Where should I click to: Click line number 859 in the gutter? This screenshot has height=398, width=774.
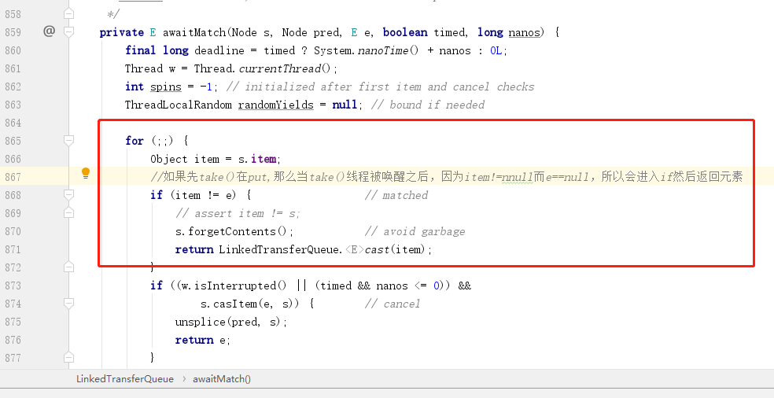coord(13,32)
